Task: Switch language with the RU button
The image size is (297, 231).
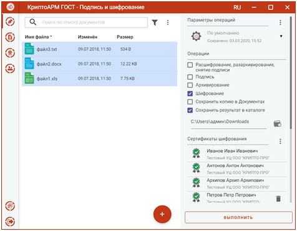Action: 237,7
